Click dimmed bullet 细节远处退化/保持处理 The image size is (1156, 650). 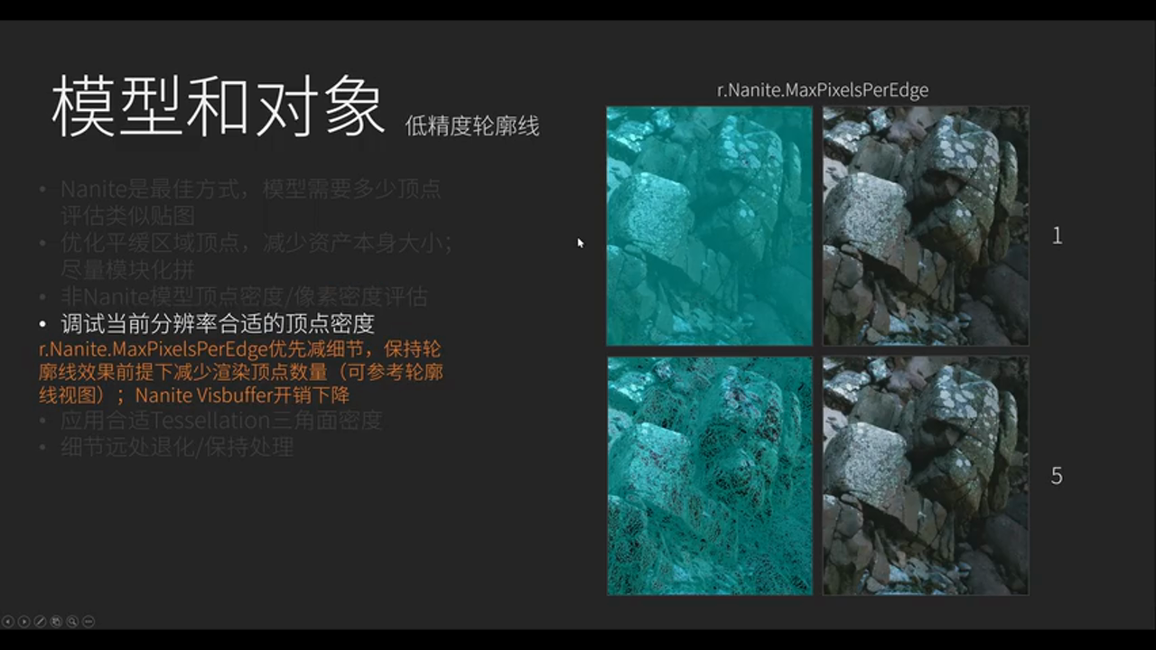(x=176, y=447)
